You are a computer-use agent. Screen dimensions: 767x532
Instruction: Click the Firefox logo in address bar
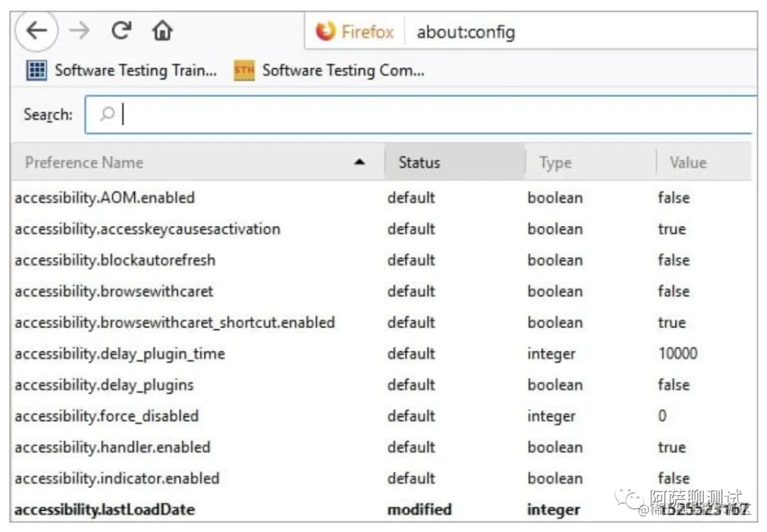click(326, 31)
